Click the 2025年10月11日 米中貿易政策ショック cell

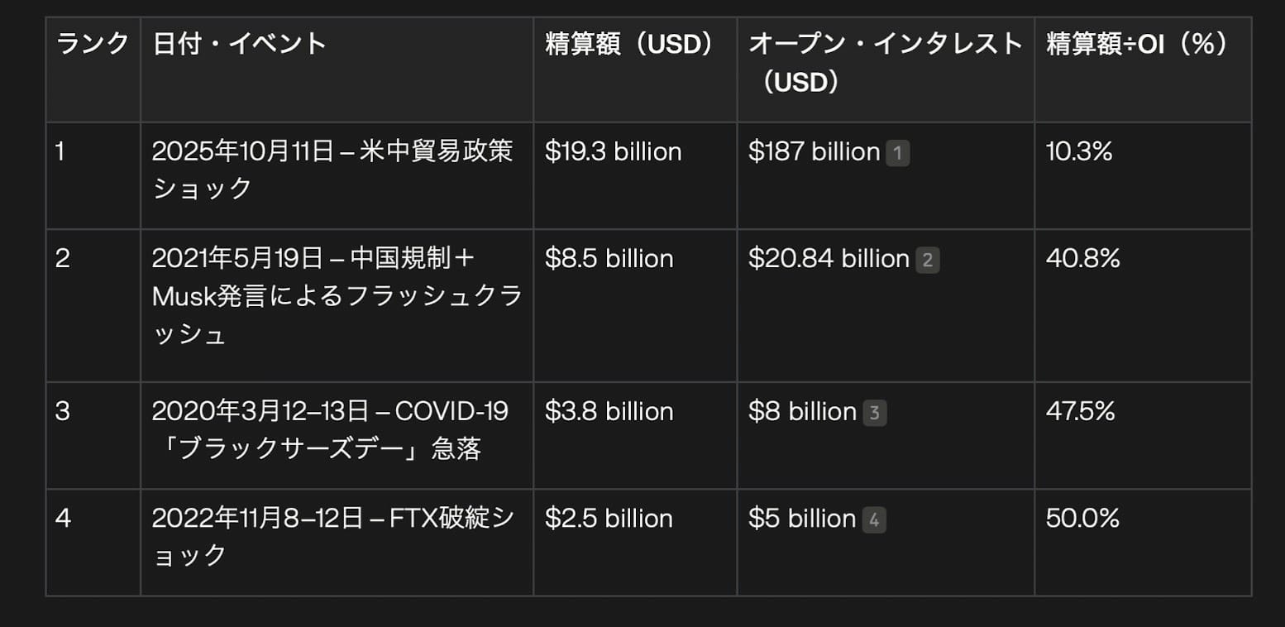[x=332, y=170]
